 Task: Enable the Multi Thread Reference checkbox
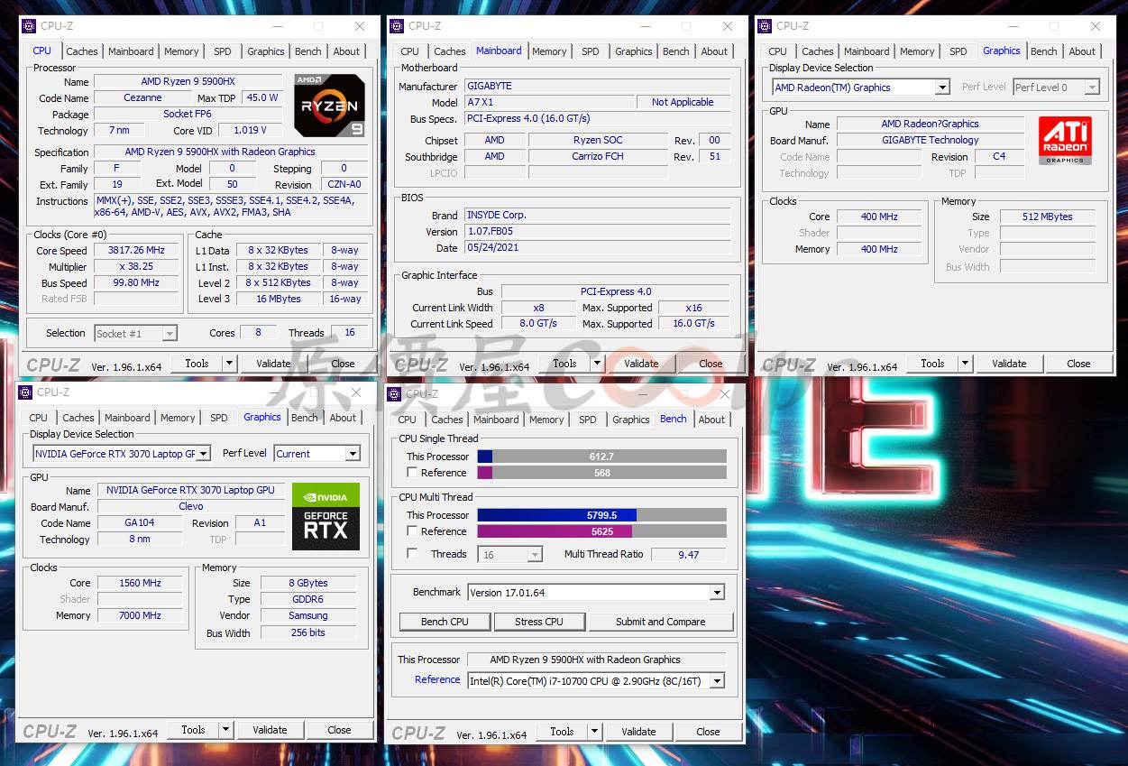[x=412, y=531]
